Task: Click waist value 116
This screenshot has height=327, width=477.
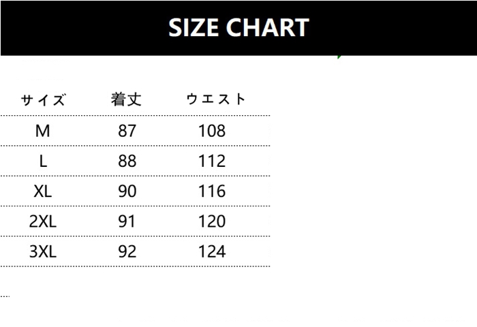Action: tap(212, 191)
